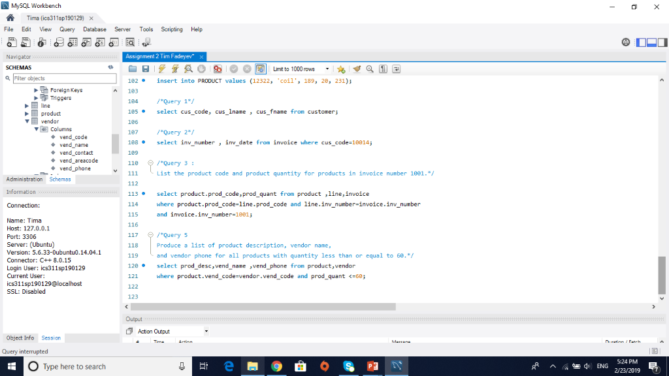The width and height of the screenshot is (669, 376).
Task: Open the Limit to 1000 rows dropdown
Action: click(327, 69)
